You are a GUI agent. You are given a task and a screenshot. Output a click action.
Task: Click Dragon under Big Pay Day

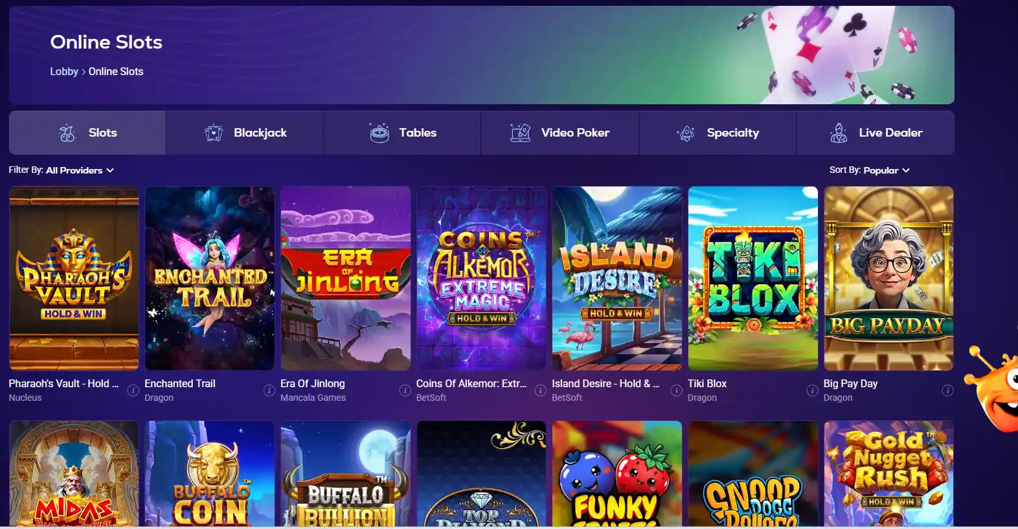838,398
